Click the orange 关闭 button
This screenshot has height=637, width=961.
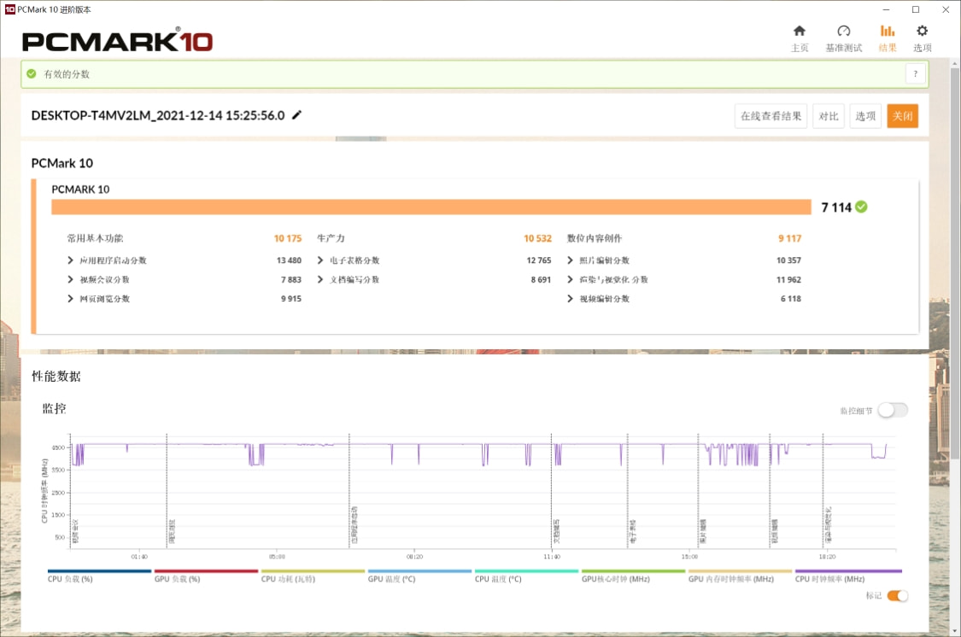pyautogui.click(x=902, y=115)
